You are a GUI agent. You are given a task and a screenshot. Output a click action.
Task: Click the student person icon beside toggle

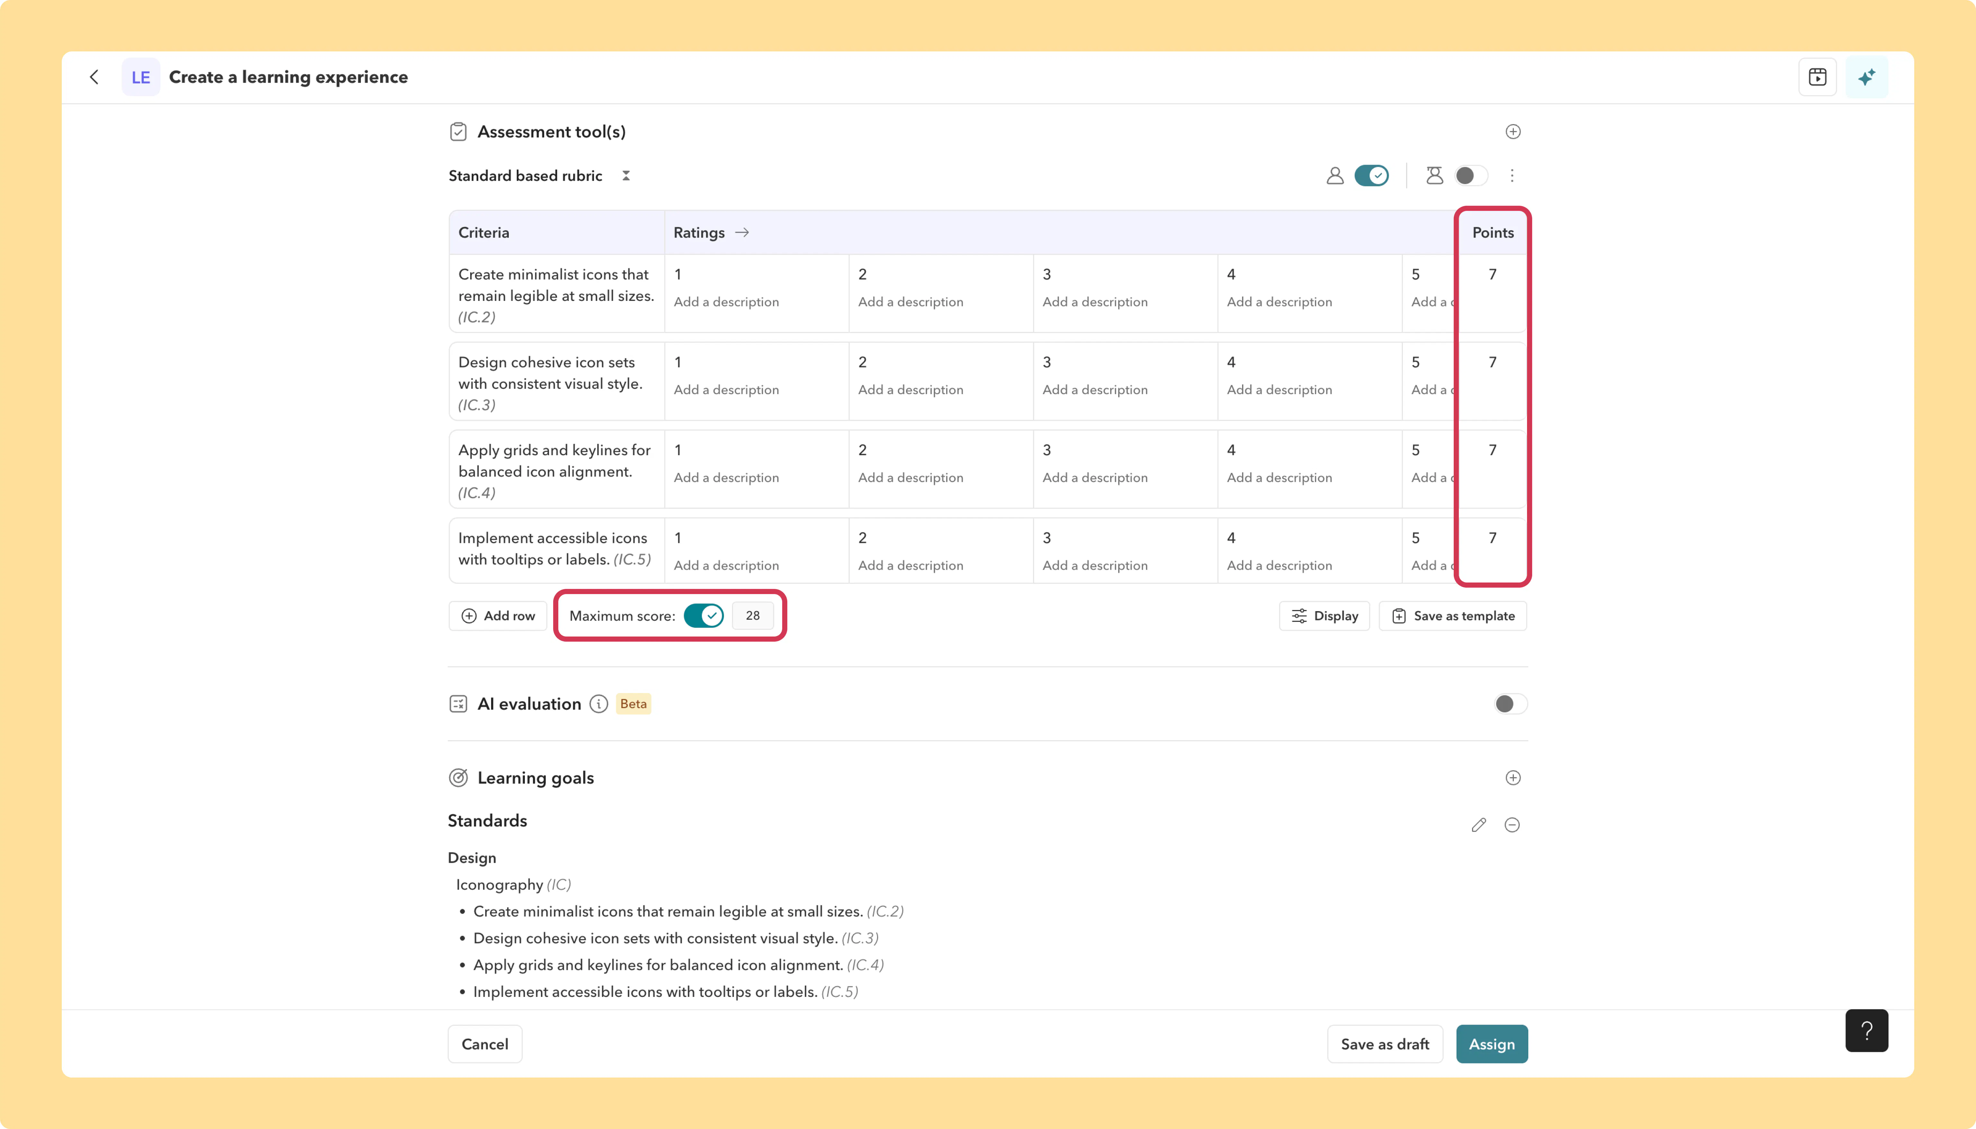[1335, 176]
